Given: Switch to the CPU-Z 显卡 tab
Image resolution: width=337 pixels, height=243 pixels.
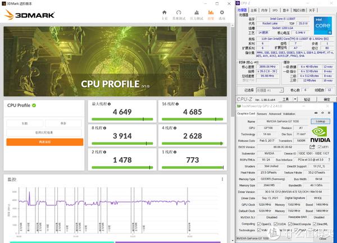Looking at the screenshot, I should [286, 10].
